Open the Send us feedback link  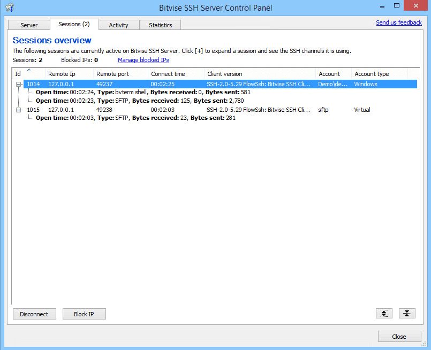[x=399, y=22]
